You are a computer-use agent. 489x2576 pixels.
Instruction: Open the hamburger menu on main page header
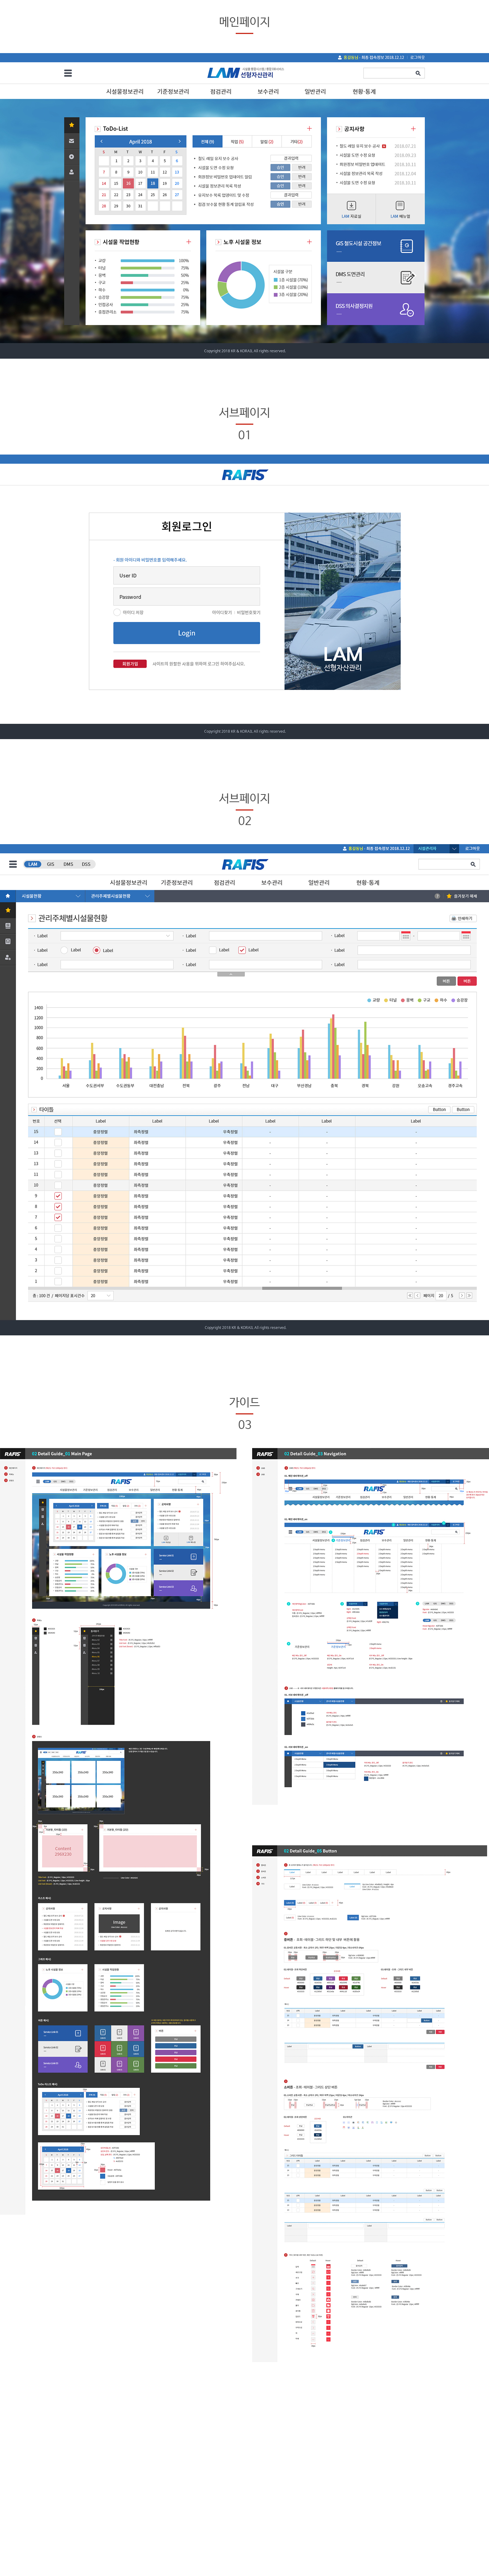click(x=68, y=73)
